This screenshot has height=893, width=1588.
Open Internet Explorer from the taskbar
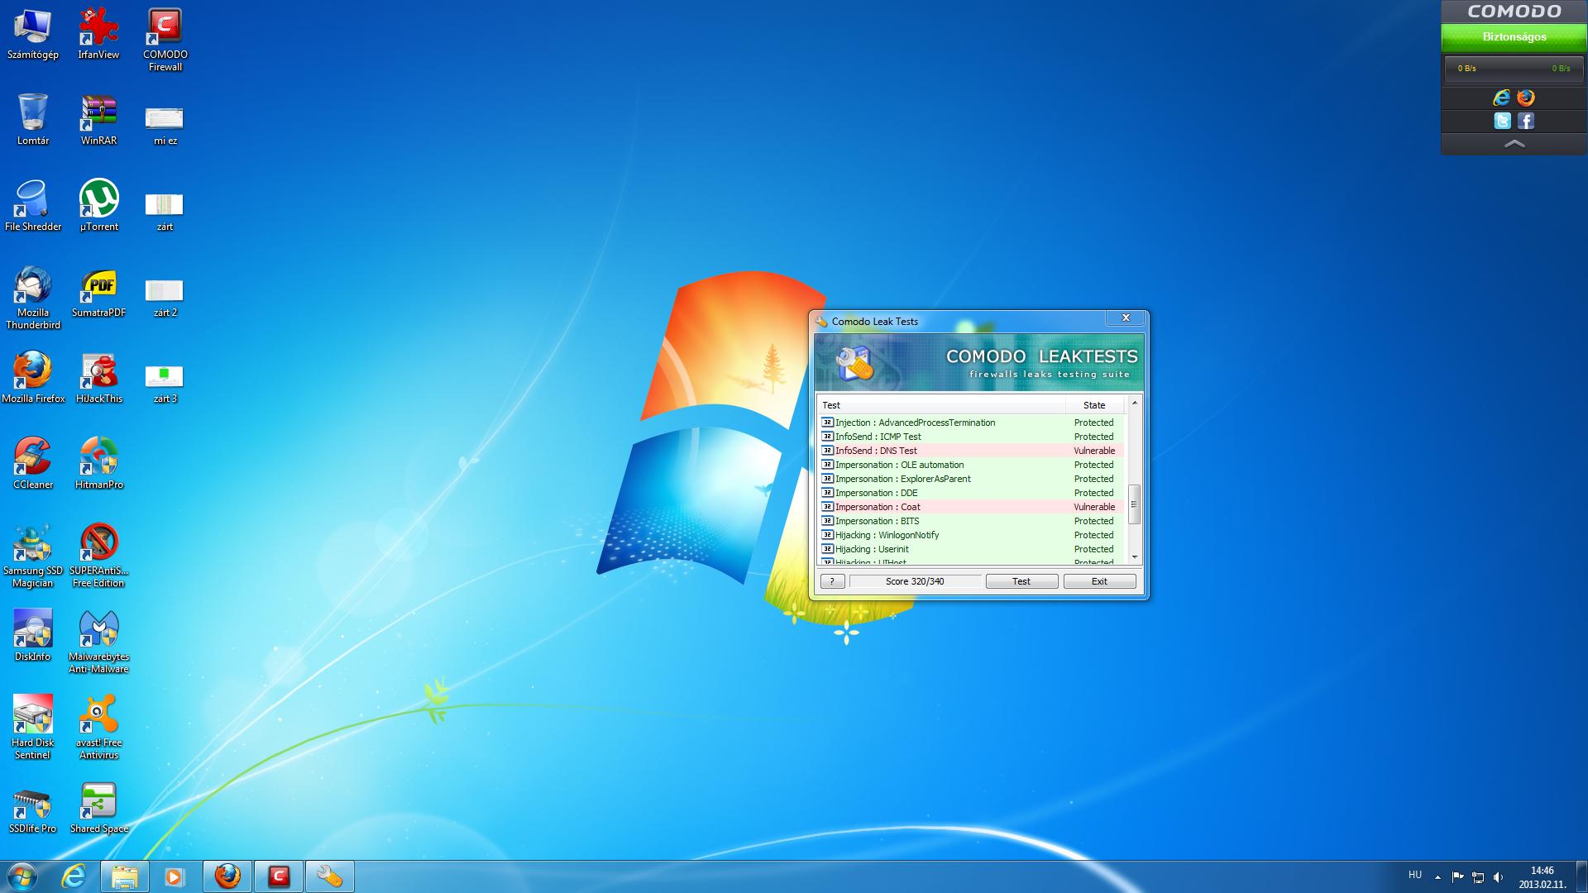coord(74,876)
